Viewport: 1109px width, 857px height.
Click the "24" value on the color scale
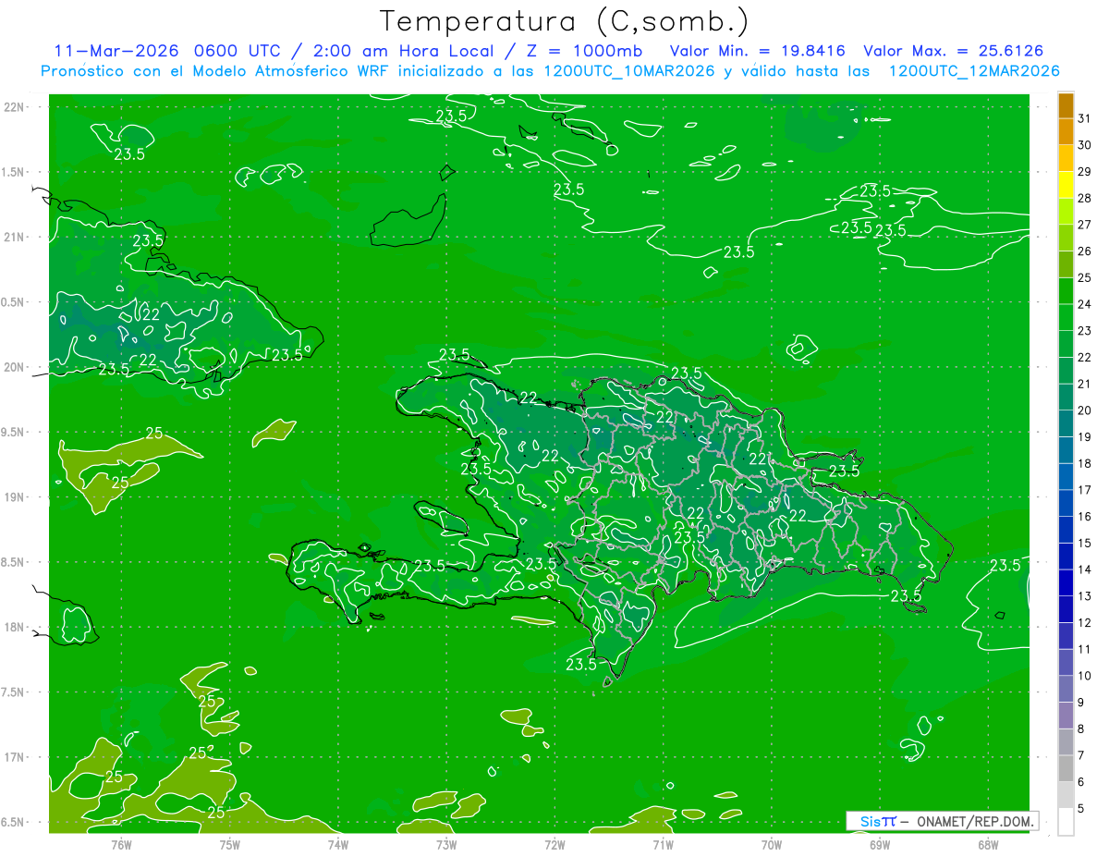(x=1085, y=304)
